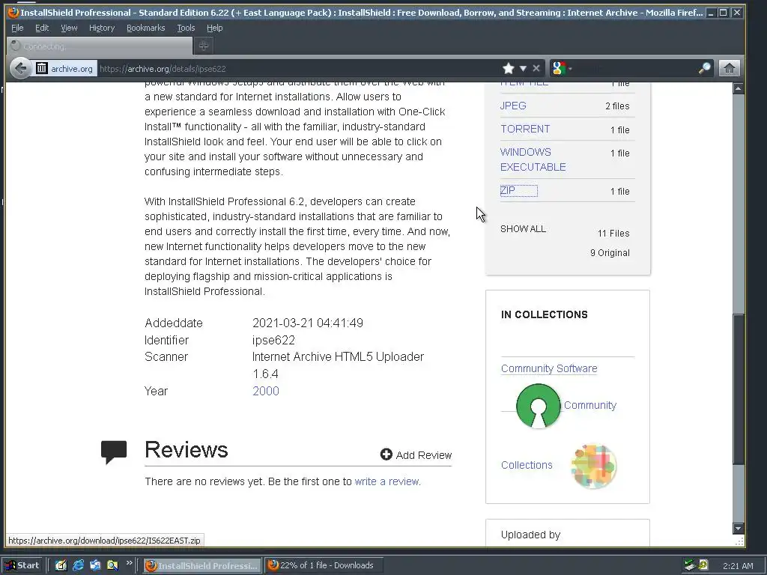Click the Outlook Express quick launch icon
This screenshot has height=575, width=767.
click(95, 565)
